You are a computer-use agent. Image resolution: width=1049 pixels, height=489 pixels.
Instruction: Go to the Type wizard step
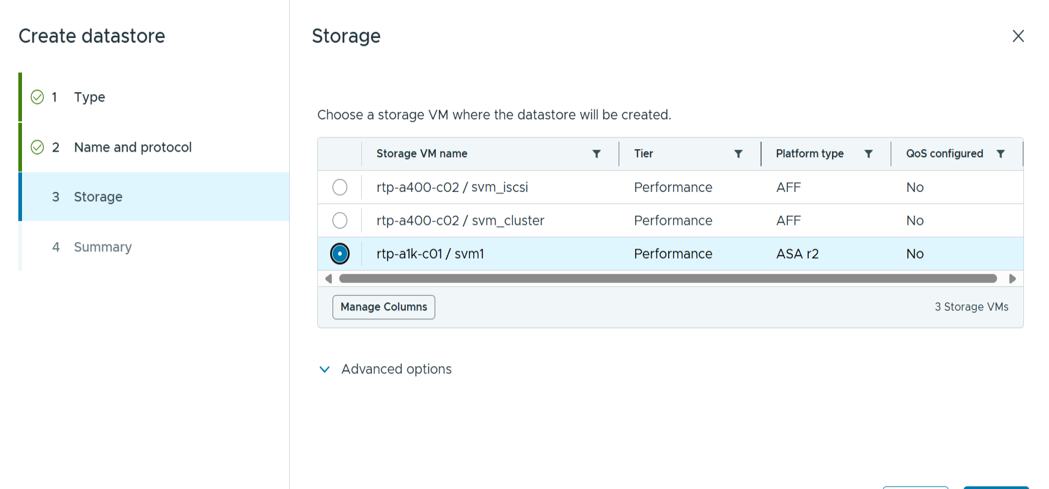tap(89, 97)
